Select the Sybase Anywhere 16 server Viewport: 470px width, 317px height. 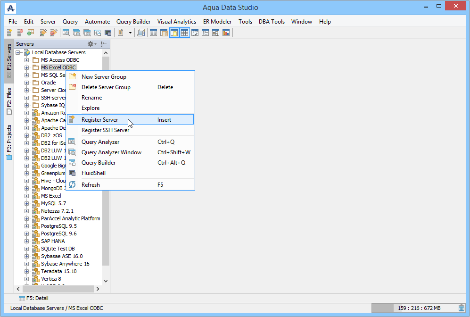(x=65, y=264)
